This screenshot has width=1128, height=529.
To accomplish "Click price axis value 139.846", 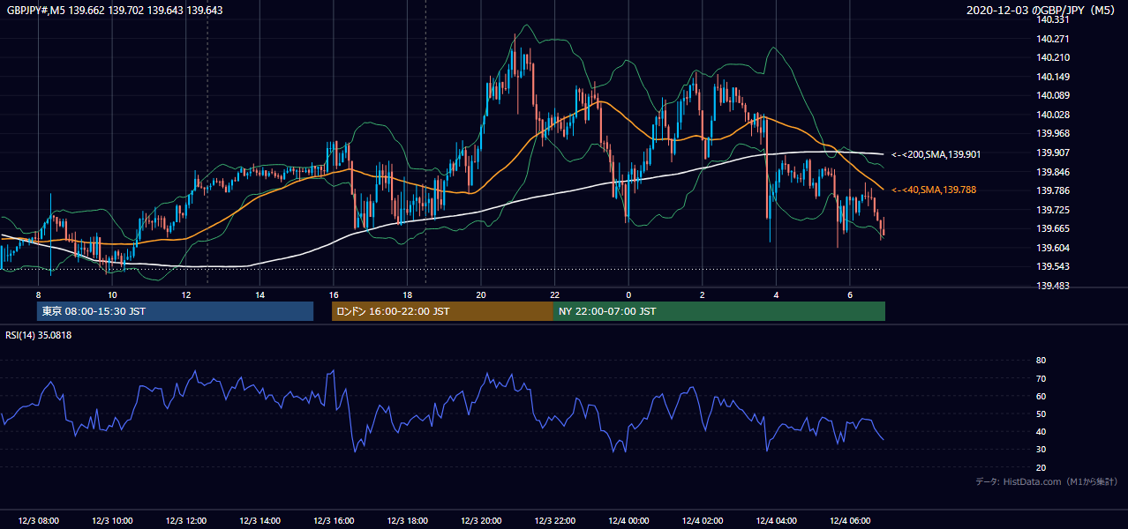I will click(1052, 172).
